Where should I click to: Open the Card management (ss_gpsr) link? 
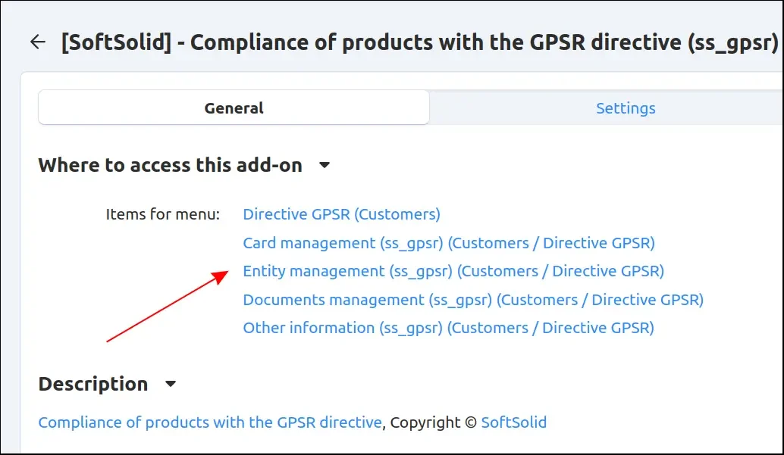pos(448,243)
